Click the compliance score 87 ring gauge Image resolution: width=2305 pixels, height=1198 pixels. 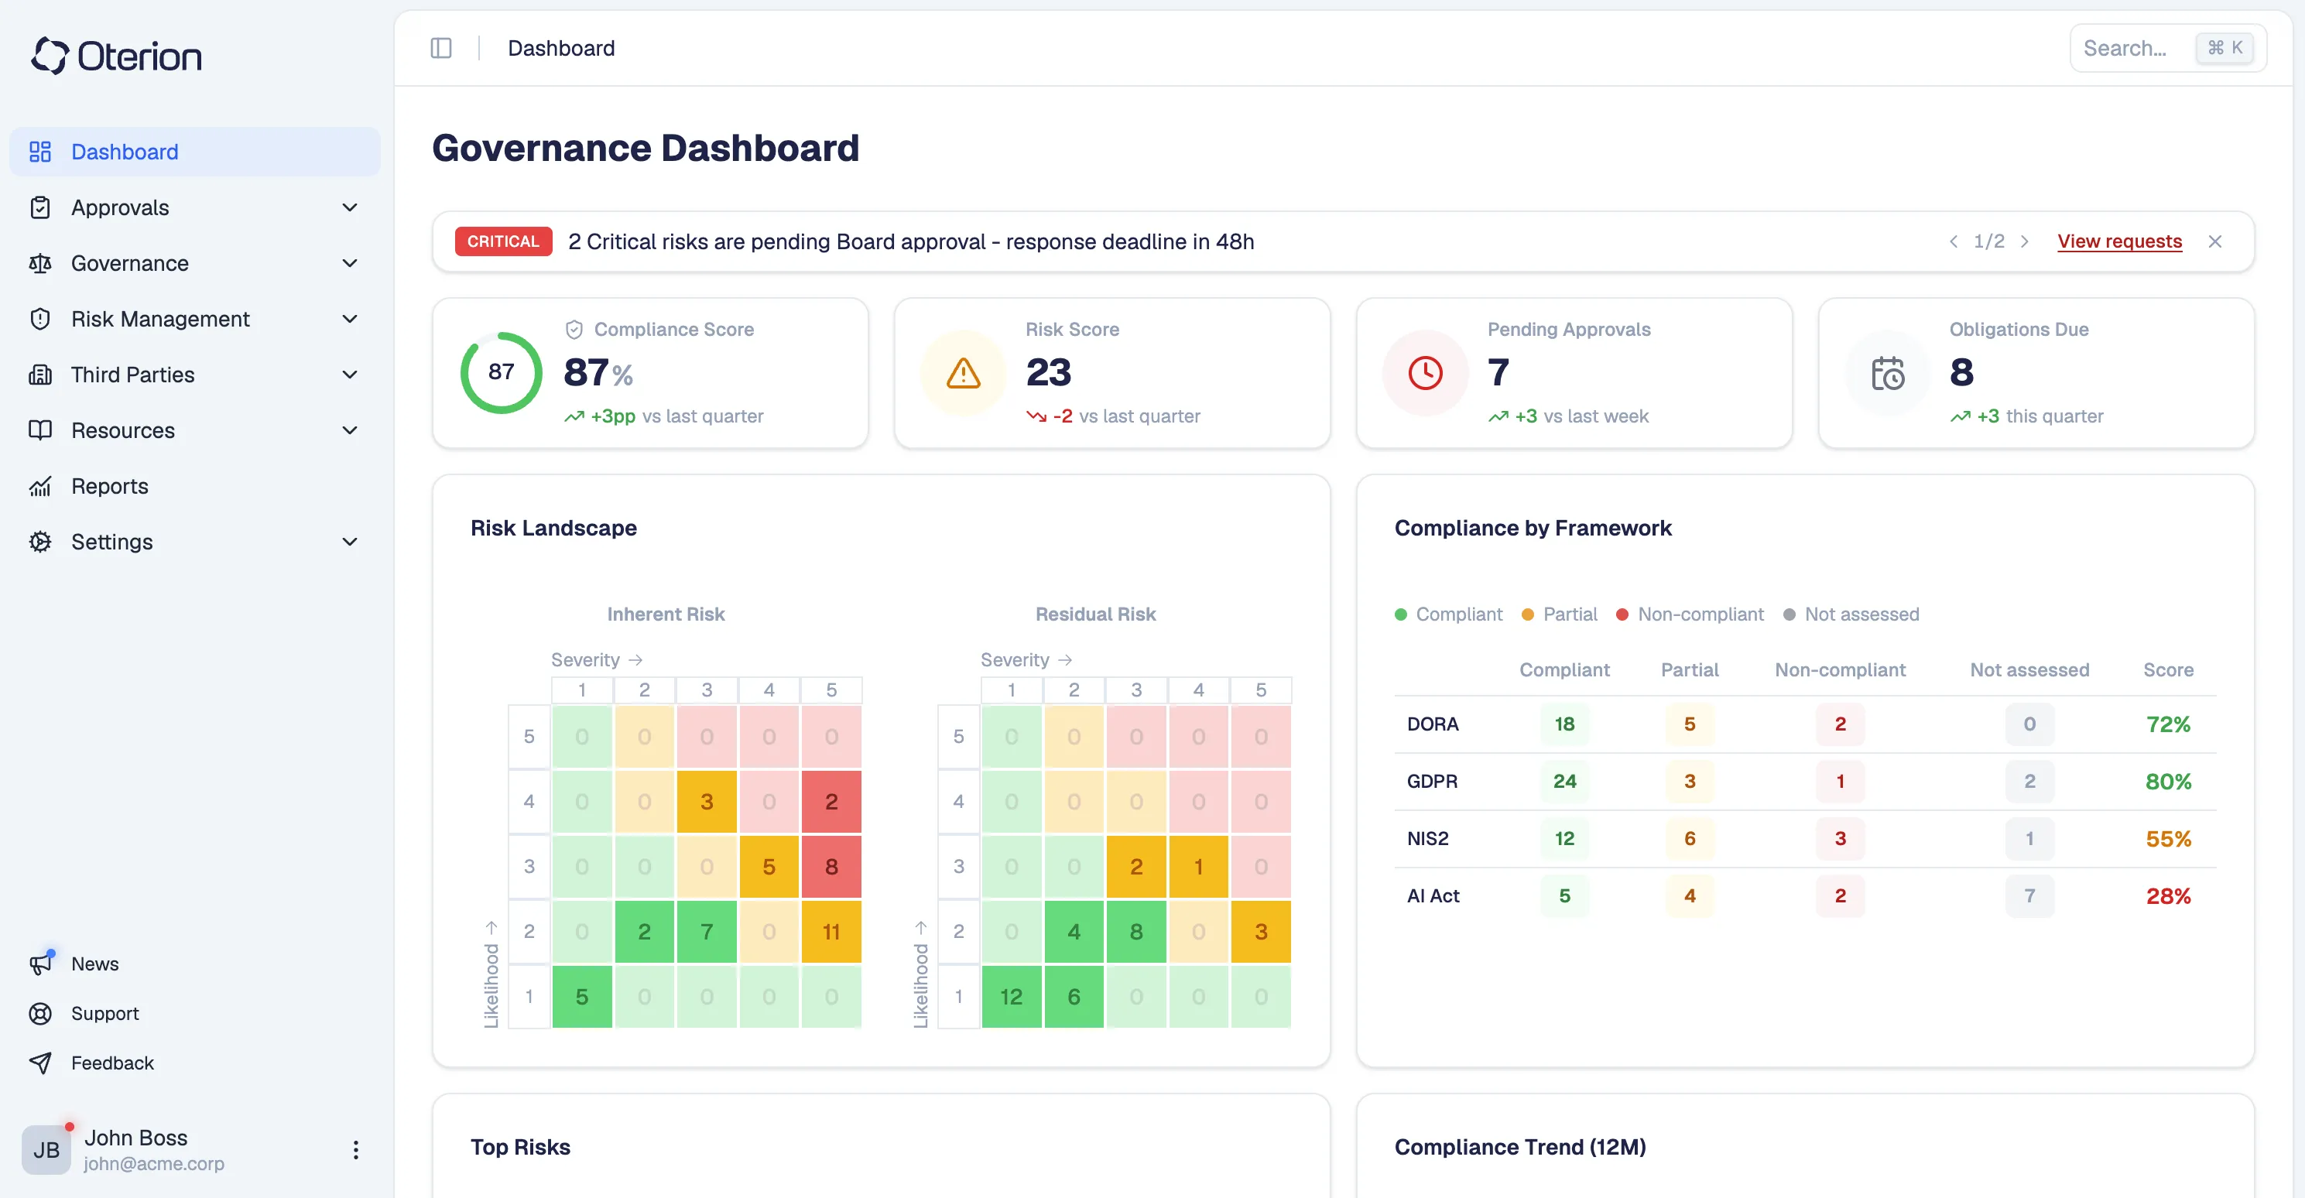click(501, 372)
